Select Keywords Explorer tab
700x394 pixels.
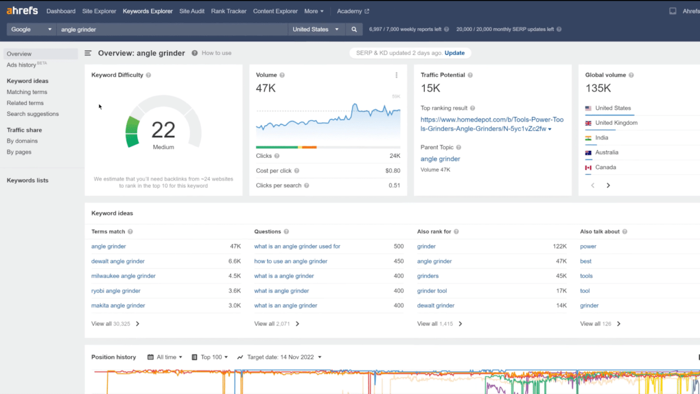click(x=148, y=11)
